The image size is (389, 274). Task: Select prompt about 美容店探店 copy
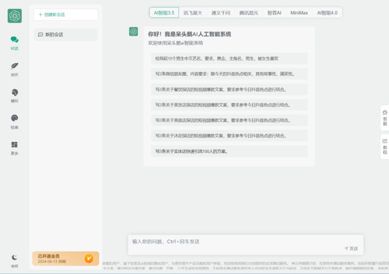(x=230, y=120)
